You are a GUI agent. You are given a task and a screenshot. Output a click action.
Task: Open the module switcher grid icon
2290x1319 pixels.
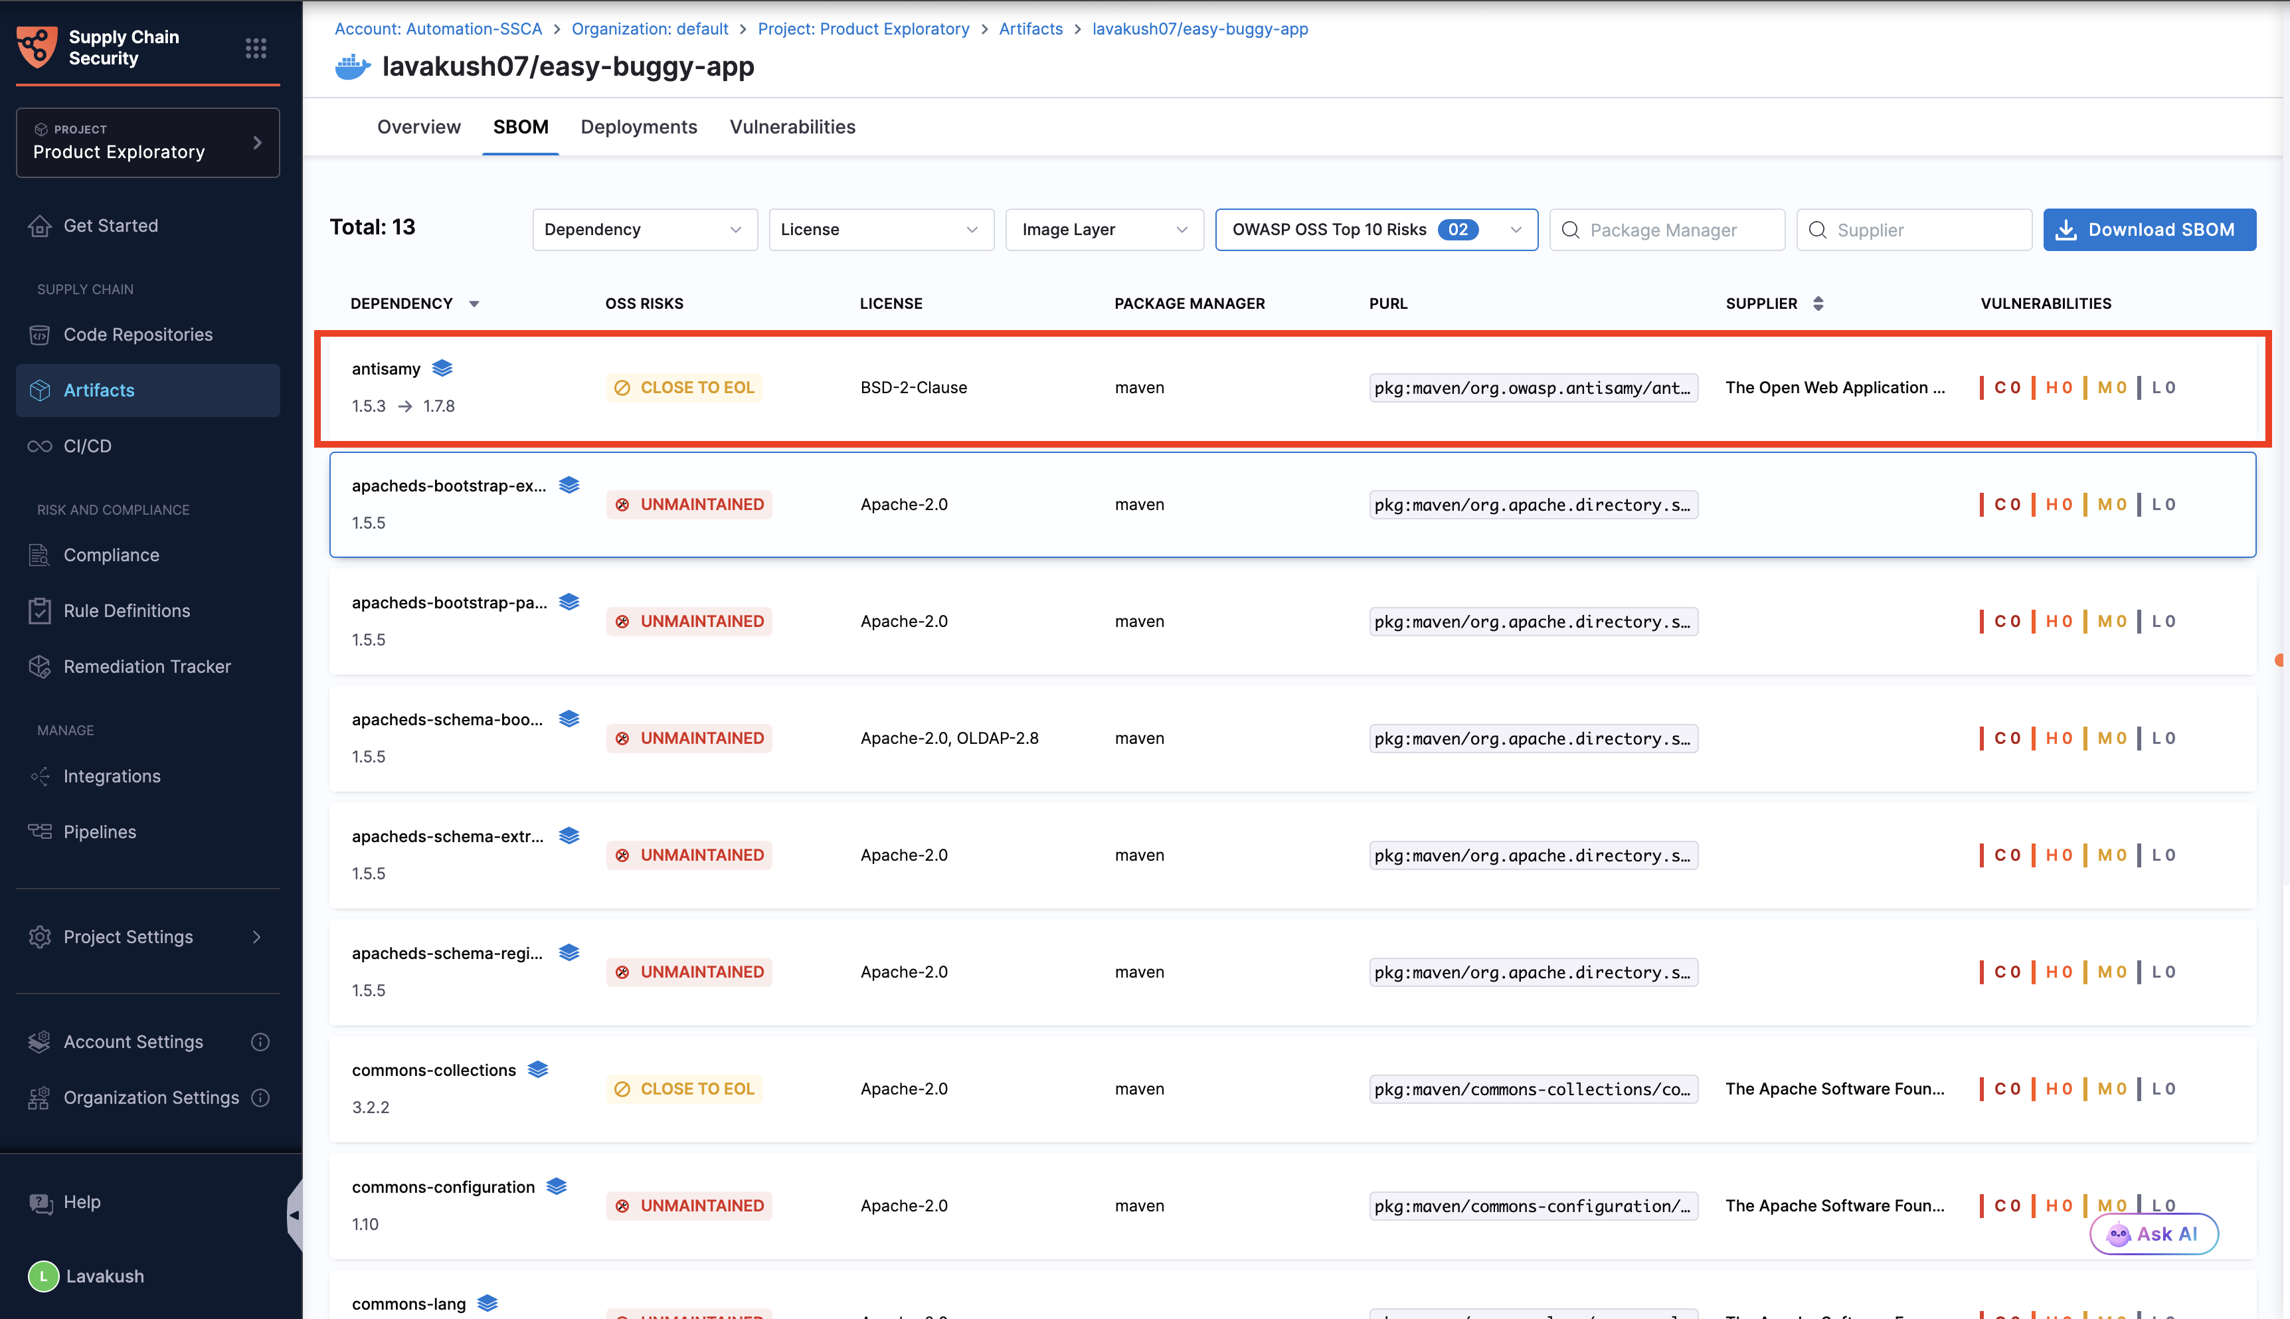tap(256, 48)
